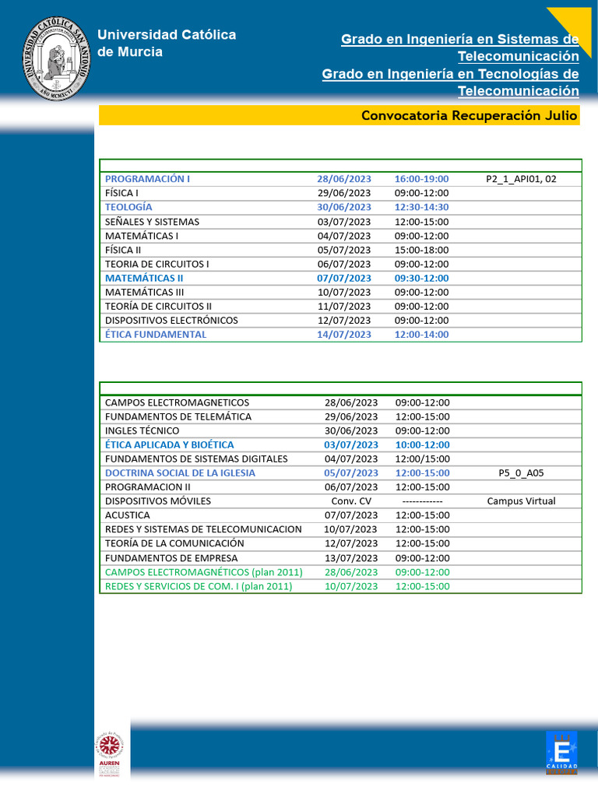
Task: Click the 15:00-18:00 time for FÍSICA II
Action: tap(421, 250)
